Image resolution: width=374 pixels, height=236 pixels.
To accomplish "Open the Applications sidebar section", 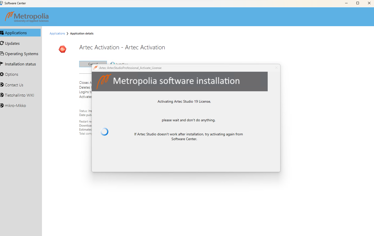I will click(x=20, y=33).
